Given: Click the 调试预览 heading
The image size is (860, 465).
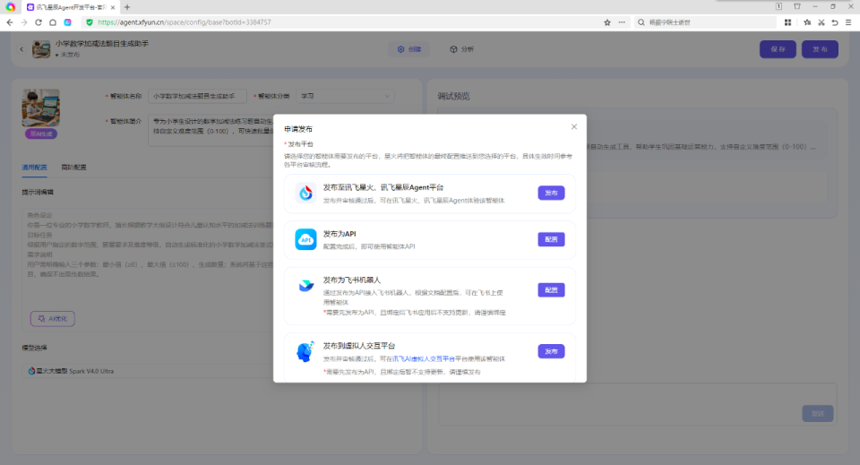Looking at the screenshot, I should click(453, 97).
